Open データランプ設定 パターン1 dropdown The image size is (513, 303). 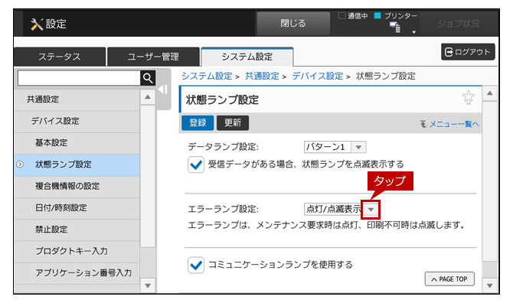tap(335, 147)
